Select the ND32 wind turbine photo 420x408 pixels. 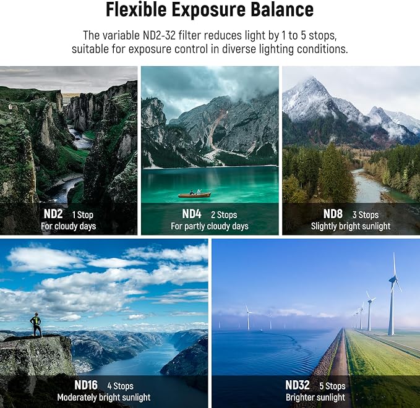(316, 323)
